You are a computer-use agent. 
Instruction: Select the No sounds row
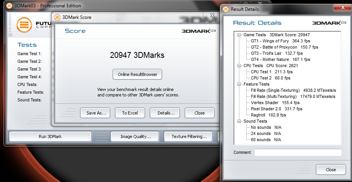[x=266, y=127]
